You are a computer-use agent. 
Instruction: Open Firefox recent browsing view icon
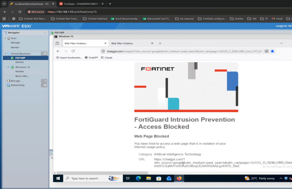(57, 43)
